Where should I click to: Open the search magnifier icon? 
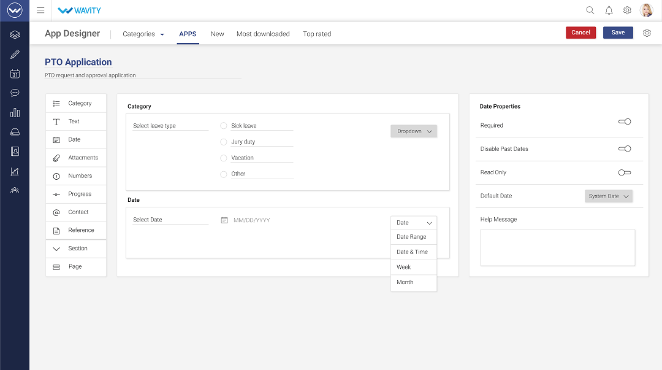click(x=590, y=10)
